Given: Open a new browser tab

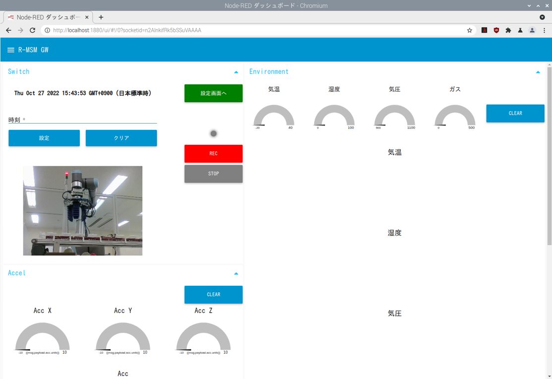Looking at the screenshot, I should coord(101,17).
